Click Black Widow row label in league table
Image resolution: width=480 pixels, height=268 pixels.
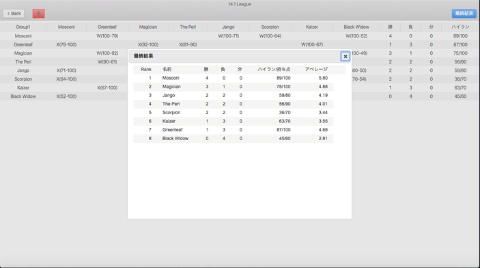[x=23, y=96]
